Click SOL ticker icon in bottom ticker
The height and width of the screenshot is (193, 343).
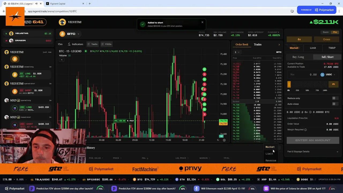click(218, 179)
